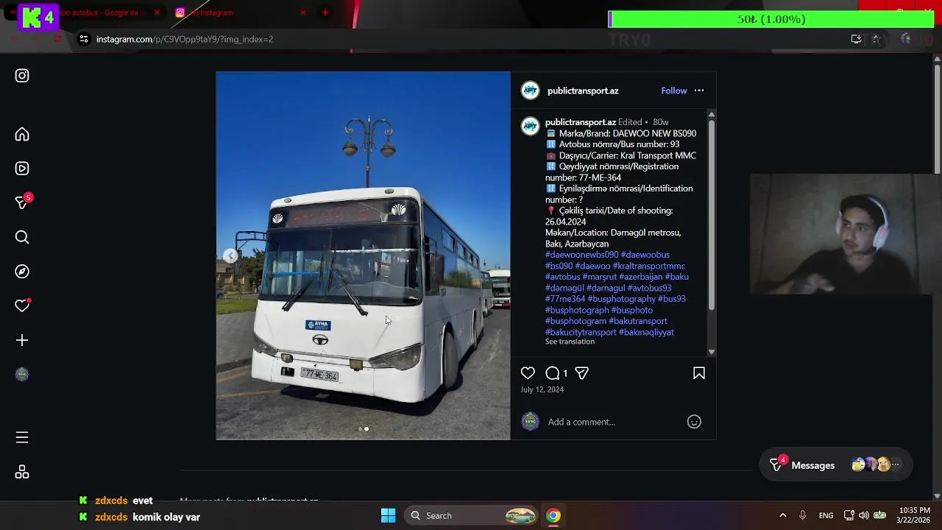Screen dimensions: 942x530
Task: Like the post with heart icon
Action: click(x=528, y=373)
